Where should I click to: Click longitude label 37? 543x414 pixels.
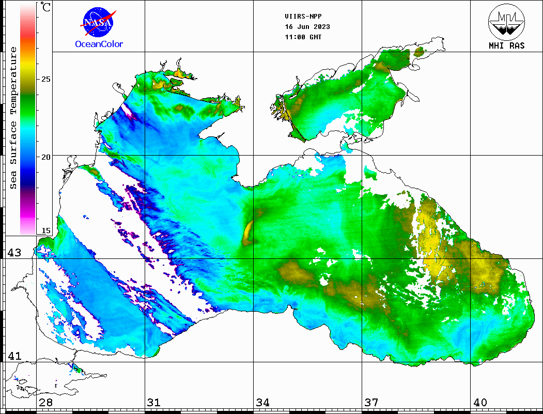[x=371, y=403]
